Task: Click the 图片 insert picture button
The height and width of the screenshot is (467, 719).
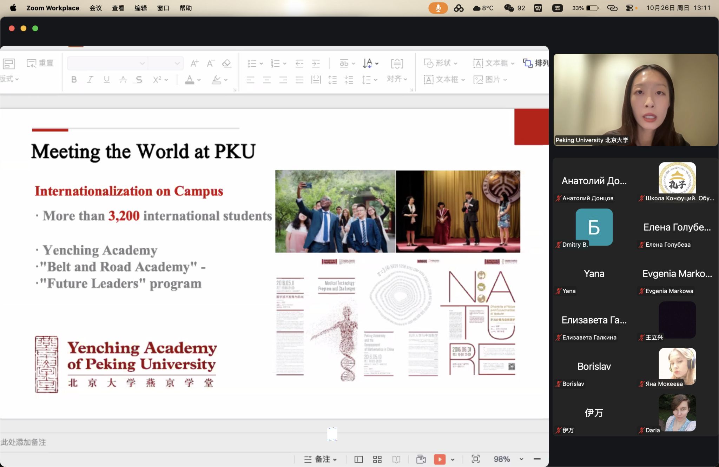Action: click(489, 80)
